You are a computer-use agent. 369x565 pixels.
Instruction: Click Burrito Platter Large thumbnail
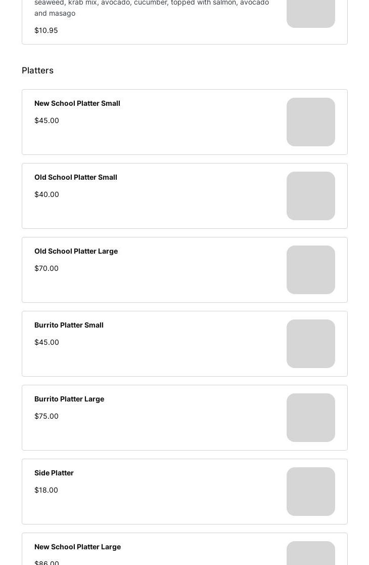pos(310,418)
